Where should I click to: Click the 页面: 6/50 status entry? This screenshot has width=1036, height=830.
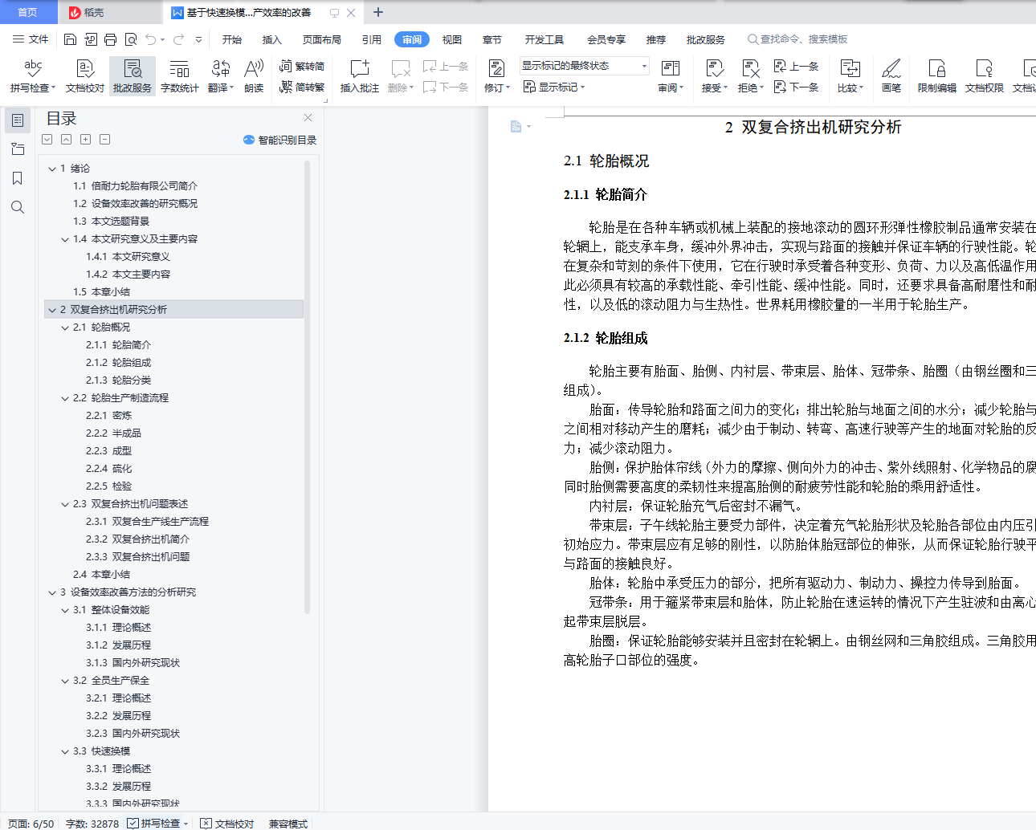pyautogui.click(x=31, y=824)
